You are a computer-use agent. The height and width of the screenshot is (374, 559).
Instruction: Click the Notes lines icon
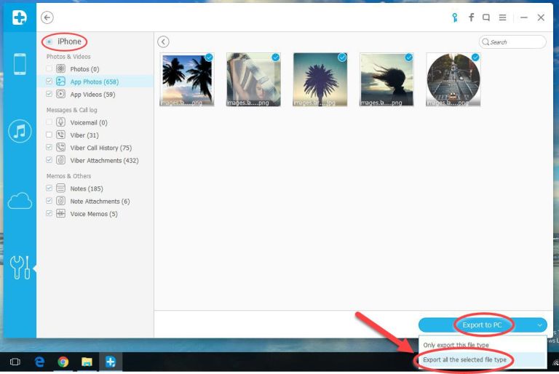(60, 188)
